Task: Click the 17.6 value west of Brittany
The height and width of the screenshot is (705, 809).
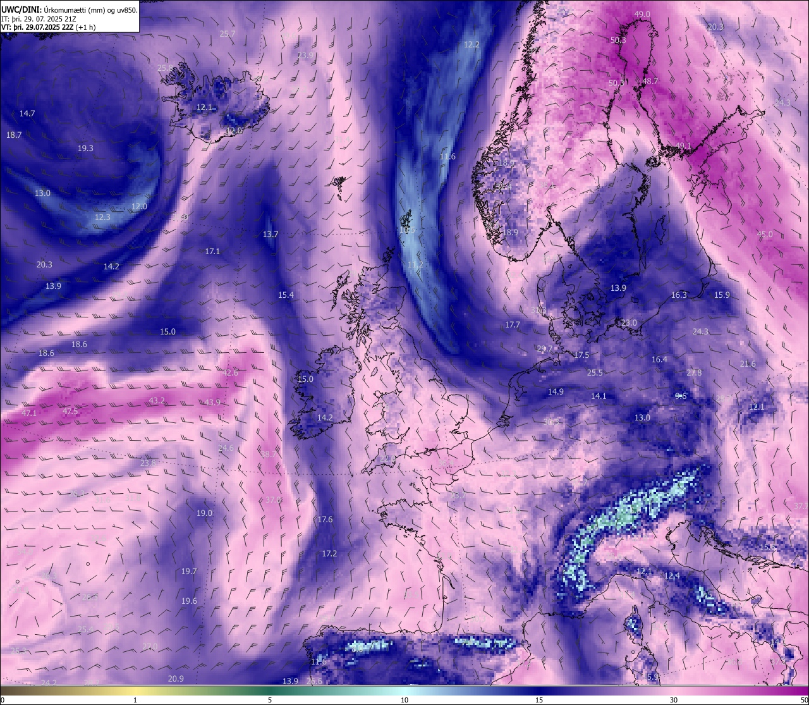Action: (325, 520)
